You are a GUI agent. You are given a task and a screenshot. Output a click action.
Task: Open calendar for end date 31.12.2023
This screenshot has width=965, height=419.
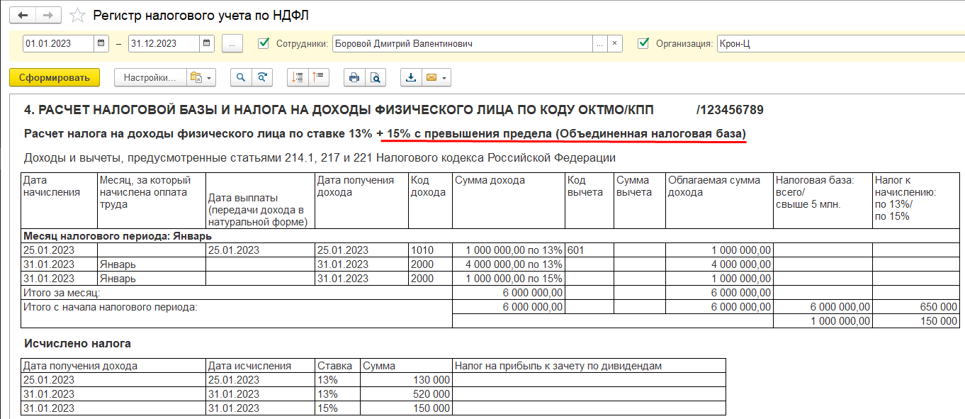click(207, 43)
